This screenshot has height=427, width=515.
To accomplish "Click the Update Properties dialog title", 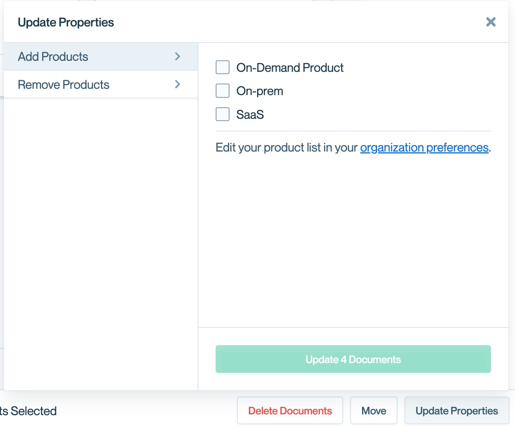I will pyautogui.click(x=66, y=22).
